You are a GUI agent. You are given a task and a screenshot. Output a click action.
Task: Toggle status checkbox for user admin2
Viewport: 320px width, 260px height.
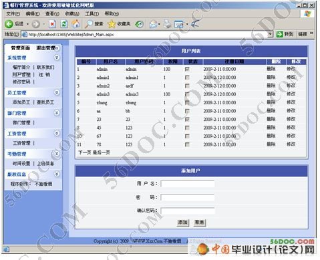click(187, 86)
